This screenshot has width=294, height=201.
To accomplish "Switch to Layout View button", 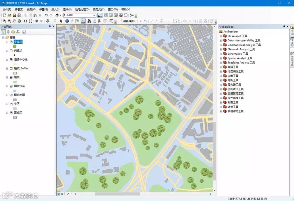I will pos(62,194).
